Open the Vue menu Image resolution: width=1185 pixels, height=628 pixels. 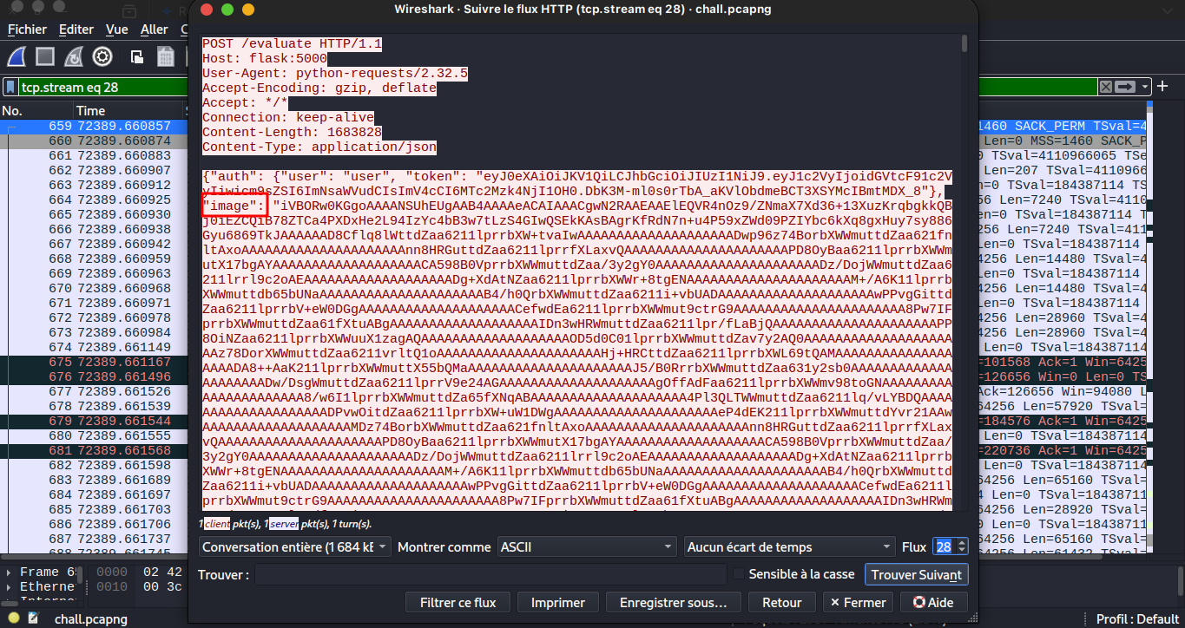point(116,29)
